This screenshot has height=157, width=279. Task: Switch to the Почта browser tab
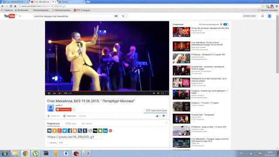click(71, 2)
